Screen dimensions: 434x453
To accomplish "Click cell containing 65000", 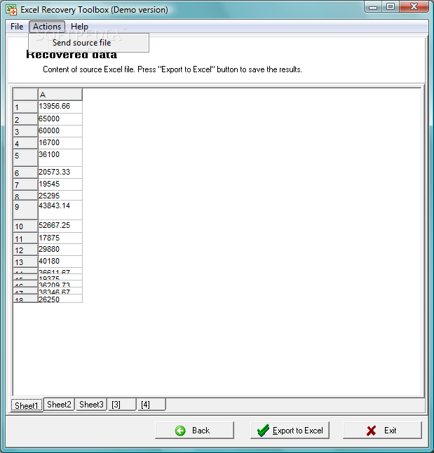I will click(60, 119).
